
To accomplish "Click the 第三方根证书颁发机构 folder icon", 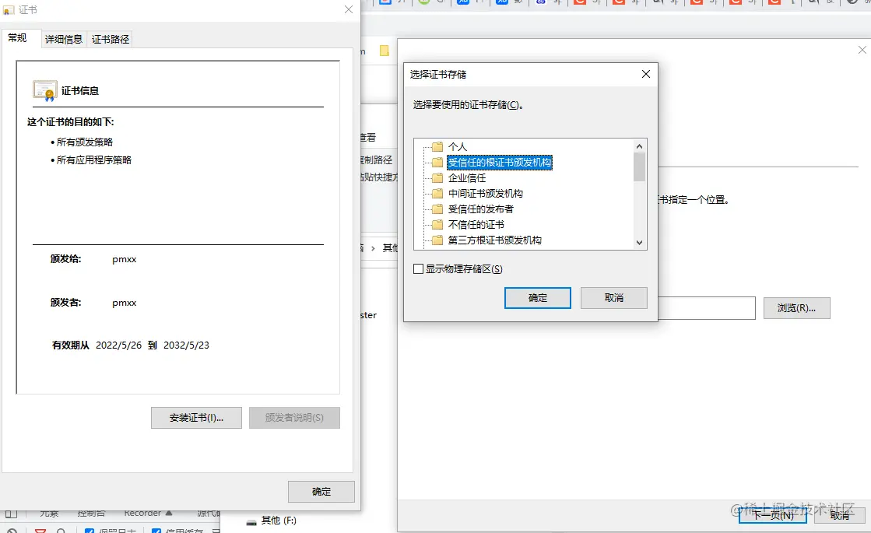I will pyautogui.click(x=436, y=240).
